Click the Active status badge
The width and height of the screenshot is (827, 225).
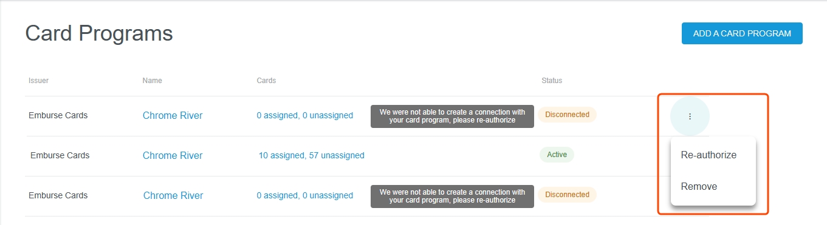pos(557,155)
